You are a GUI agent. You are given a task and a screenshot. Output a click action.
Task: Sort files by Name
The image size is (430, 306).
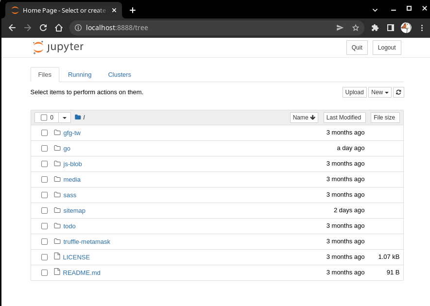click(304, 118)
